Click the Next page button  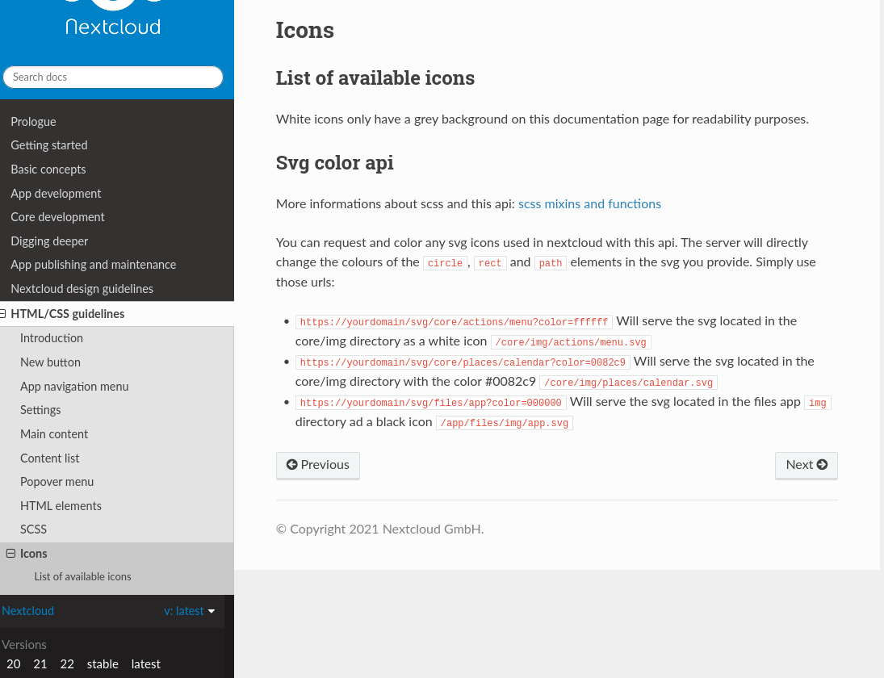click(x=806, y=466)
